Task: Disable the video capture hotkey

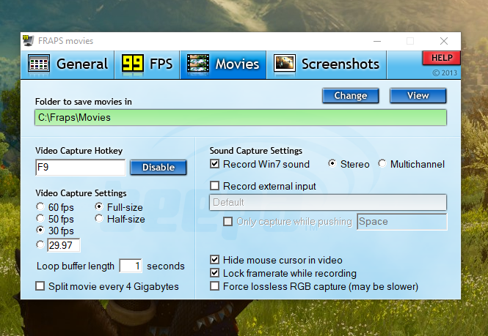Action: 159,168
